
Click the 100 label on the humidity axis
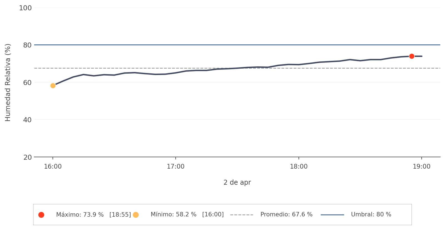pos(25,8)
